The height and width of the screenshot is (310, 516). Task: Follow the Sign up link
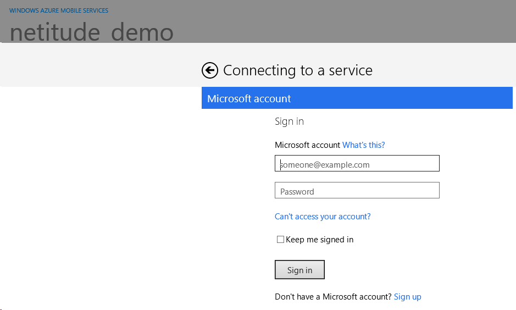(x=407, y=297)
